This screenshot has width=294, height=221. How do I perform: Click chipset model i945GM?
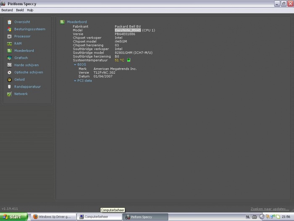point(121,42)
